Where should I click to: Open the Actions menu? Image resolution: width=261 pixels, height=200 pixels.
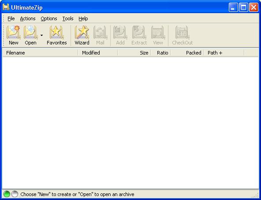28,18
